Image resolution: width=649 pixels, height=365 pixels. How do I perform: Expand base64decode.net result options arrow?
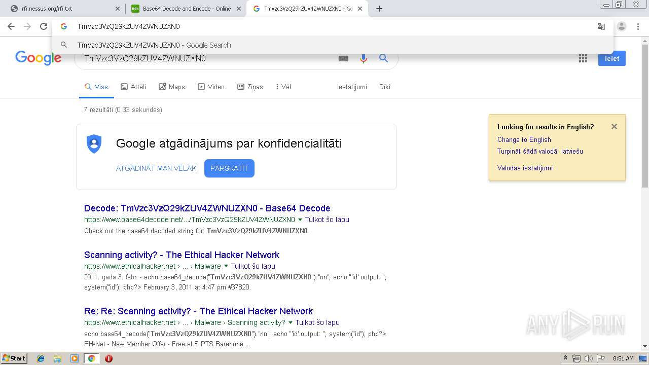[300, 220]
